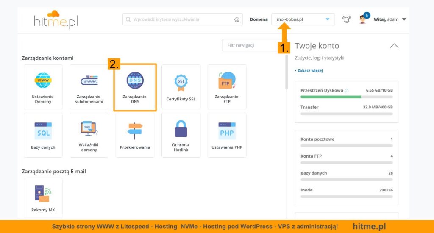Image resolution: width=434 pixels, height=233 pixels.
Task: Click the main search criteria field
Action: (183, 19)
